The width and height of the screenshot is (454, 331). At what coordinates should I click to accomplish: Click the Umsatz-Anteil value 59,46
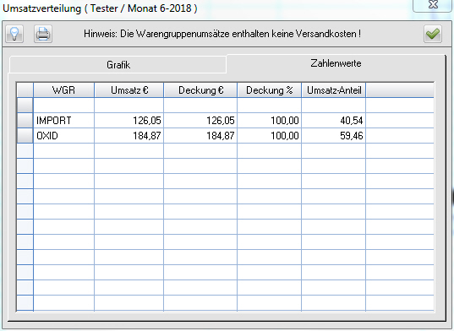[x=334, y=136]
